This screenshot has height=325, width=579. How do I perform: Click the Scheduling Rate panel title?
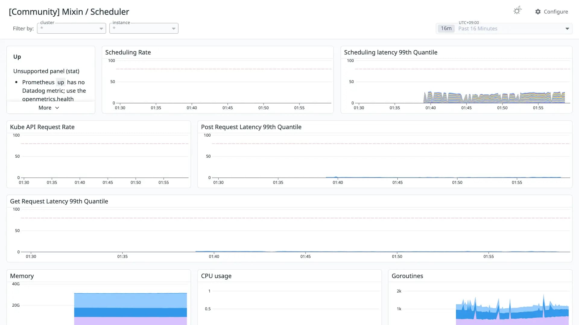[x=128, y=52]
